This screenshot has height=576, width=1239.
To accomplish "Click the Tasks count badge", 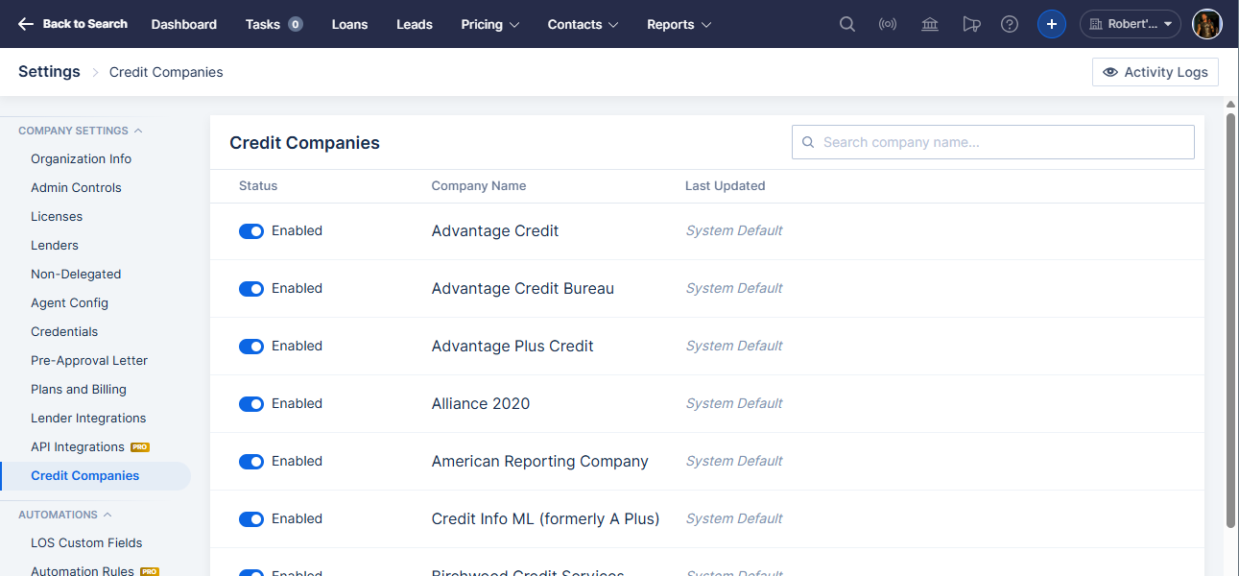I will (296, 24).
